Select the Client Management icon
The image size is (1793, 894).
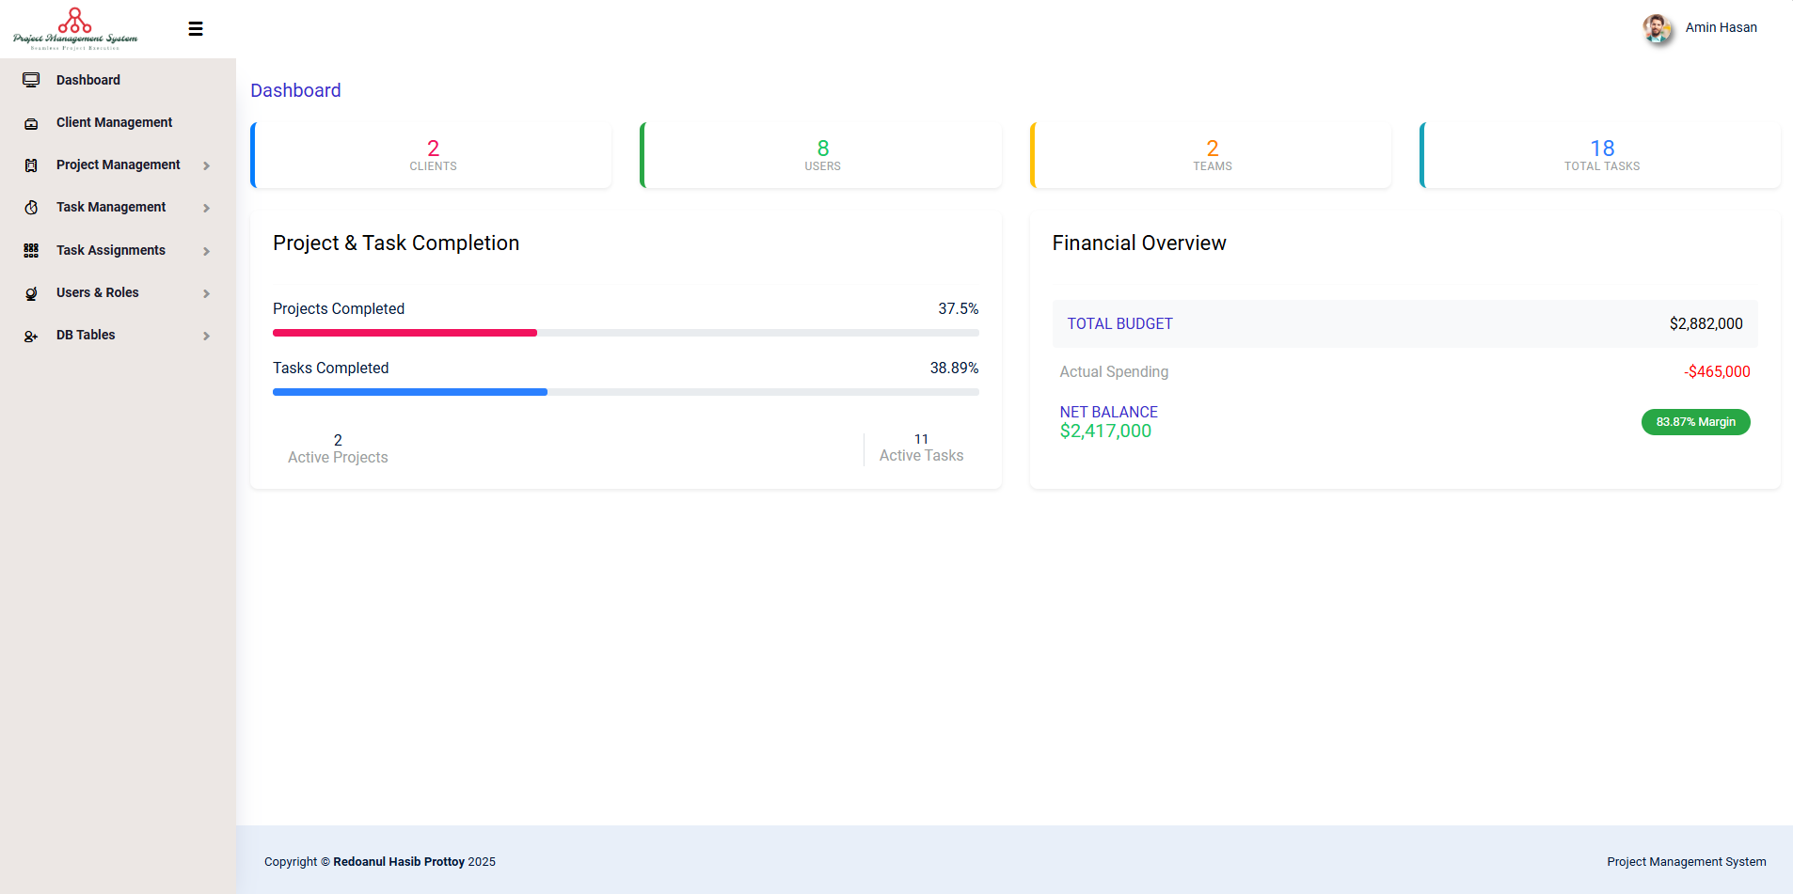tap(31, 122)
